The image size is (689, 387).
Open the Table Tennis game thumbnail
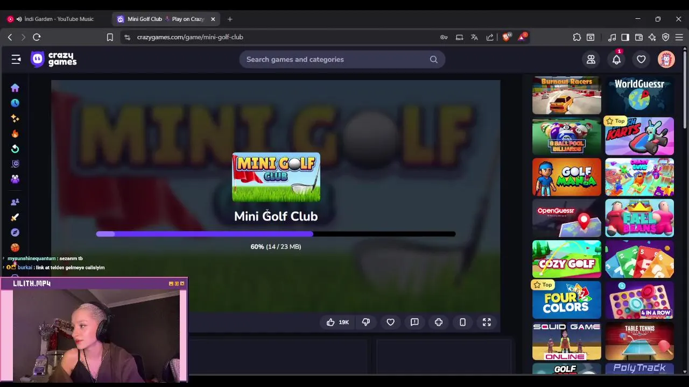click(639, 341)
